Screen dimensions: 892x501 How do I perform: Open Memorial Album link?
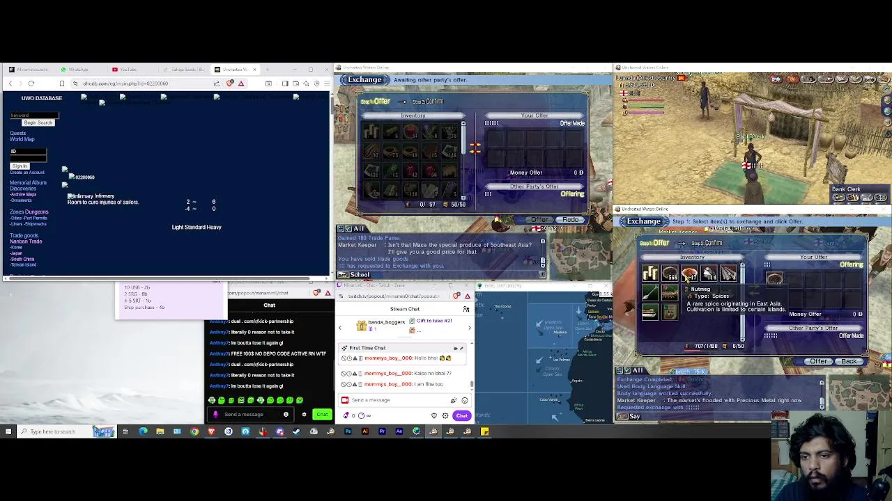(28, 182)
